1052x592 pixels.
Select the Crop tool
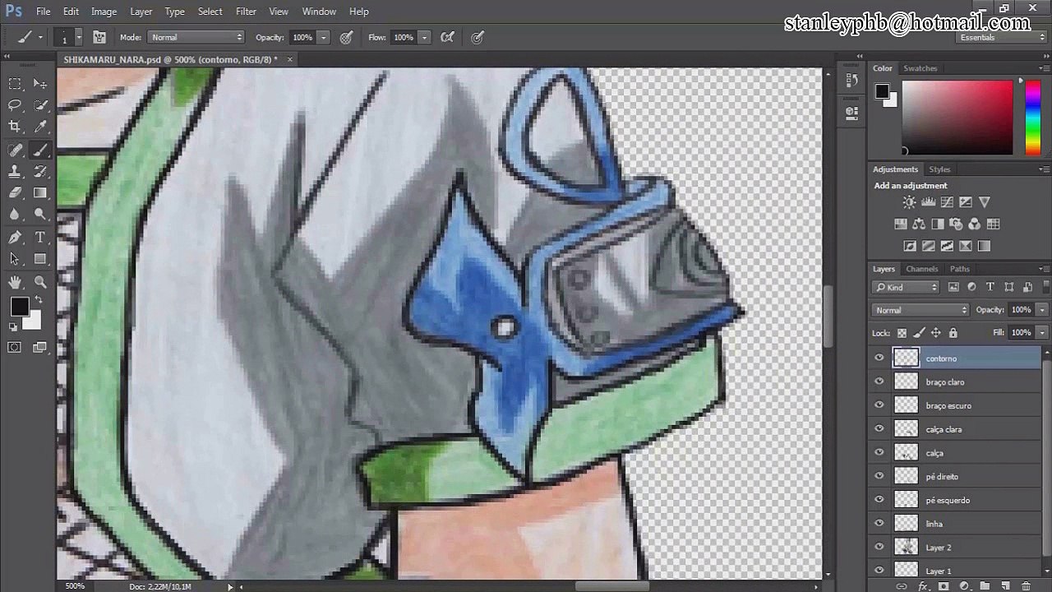click(x=15, y=127)
